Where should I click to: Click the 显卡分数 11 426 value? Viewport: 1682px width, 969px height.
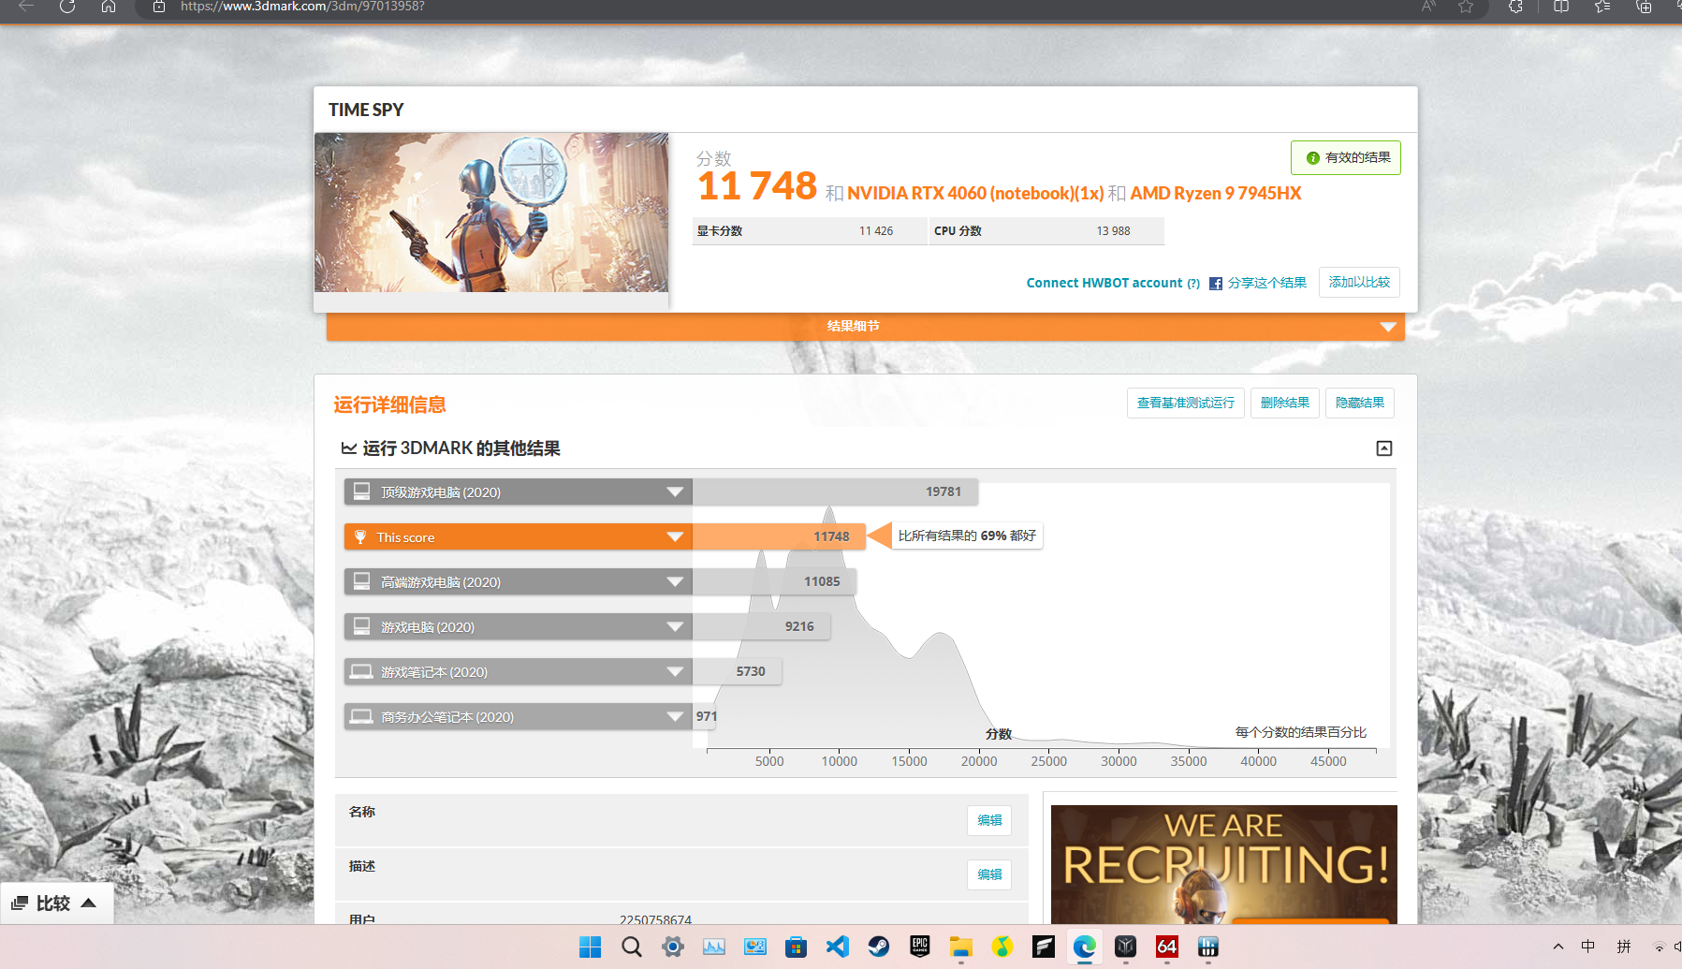click(876, 231)
